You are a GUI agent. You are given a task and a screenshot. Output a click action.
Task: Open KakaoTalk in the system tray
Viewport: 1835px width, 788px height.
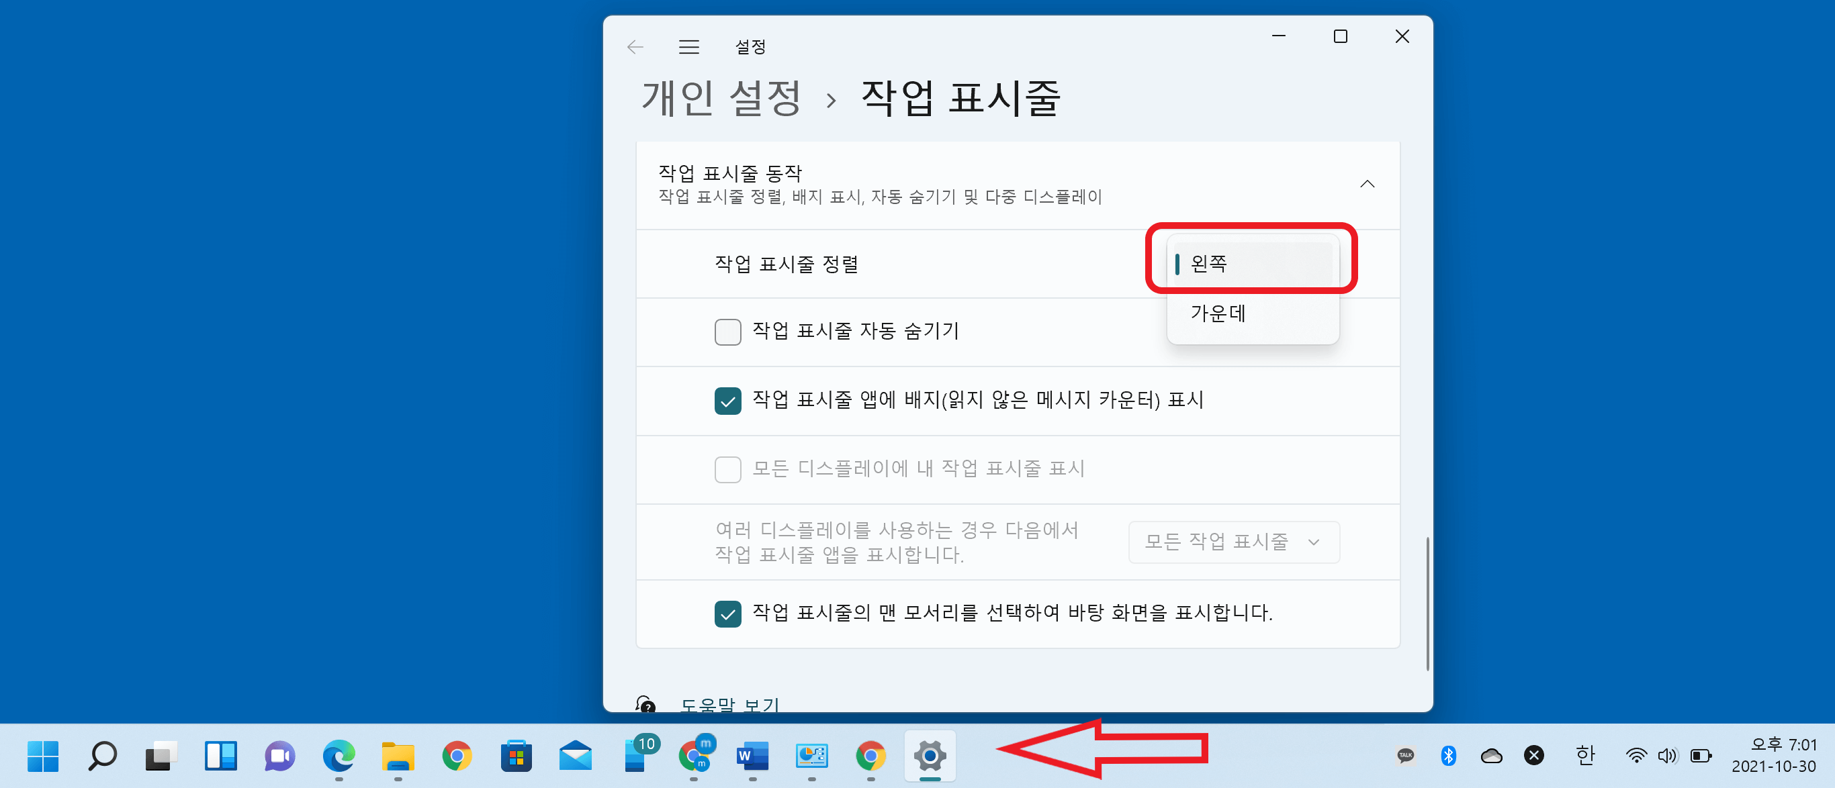(1407, 756)
